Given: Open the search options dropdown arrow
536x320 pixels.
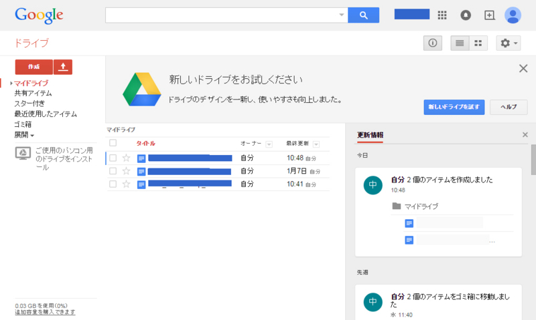Looking at the screenshot, I should pos(341,15).
